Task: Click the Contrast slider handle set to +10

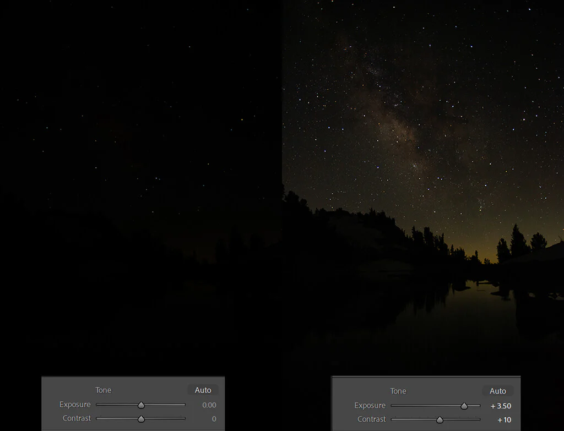Action: [440, 419]
